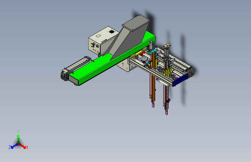Select the cyan bracket on the carriage
Screen dimensions: 251x162
tap(152, 52)
